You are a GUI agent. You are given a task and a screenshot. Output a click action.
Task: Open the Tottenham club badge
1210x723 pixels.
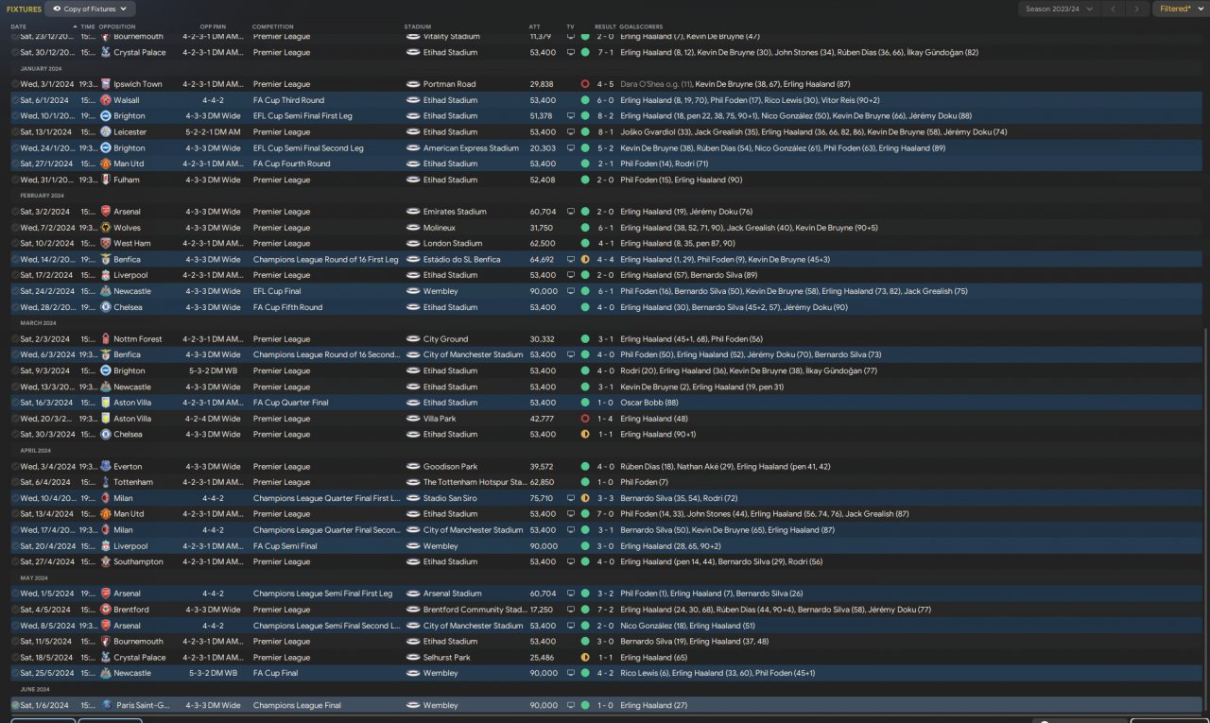coord(106,482)
